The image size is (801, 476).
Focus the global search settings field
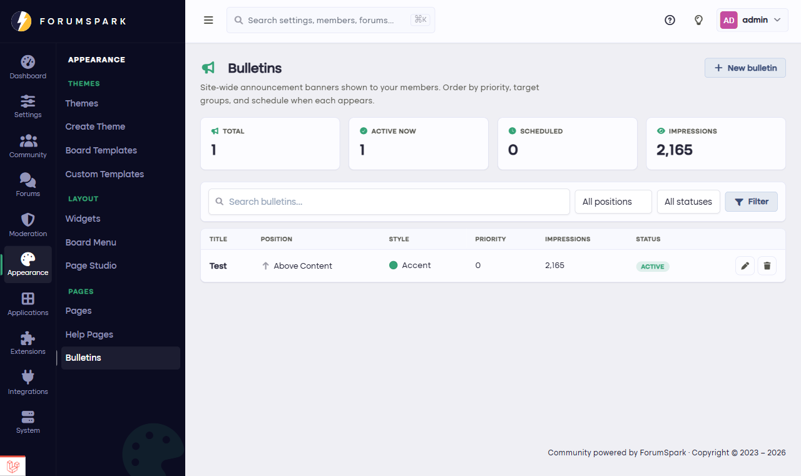click(330, 20)
